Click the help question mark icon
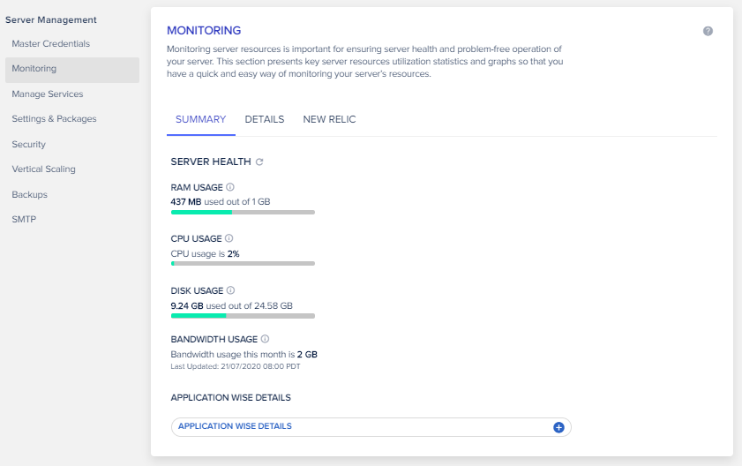Image resolution: width=742 pixels, height=466 pixels. pos(708,31)
